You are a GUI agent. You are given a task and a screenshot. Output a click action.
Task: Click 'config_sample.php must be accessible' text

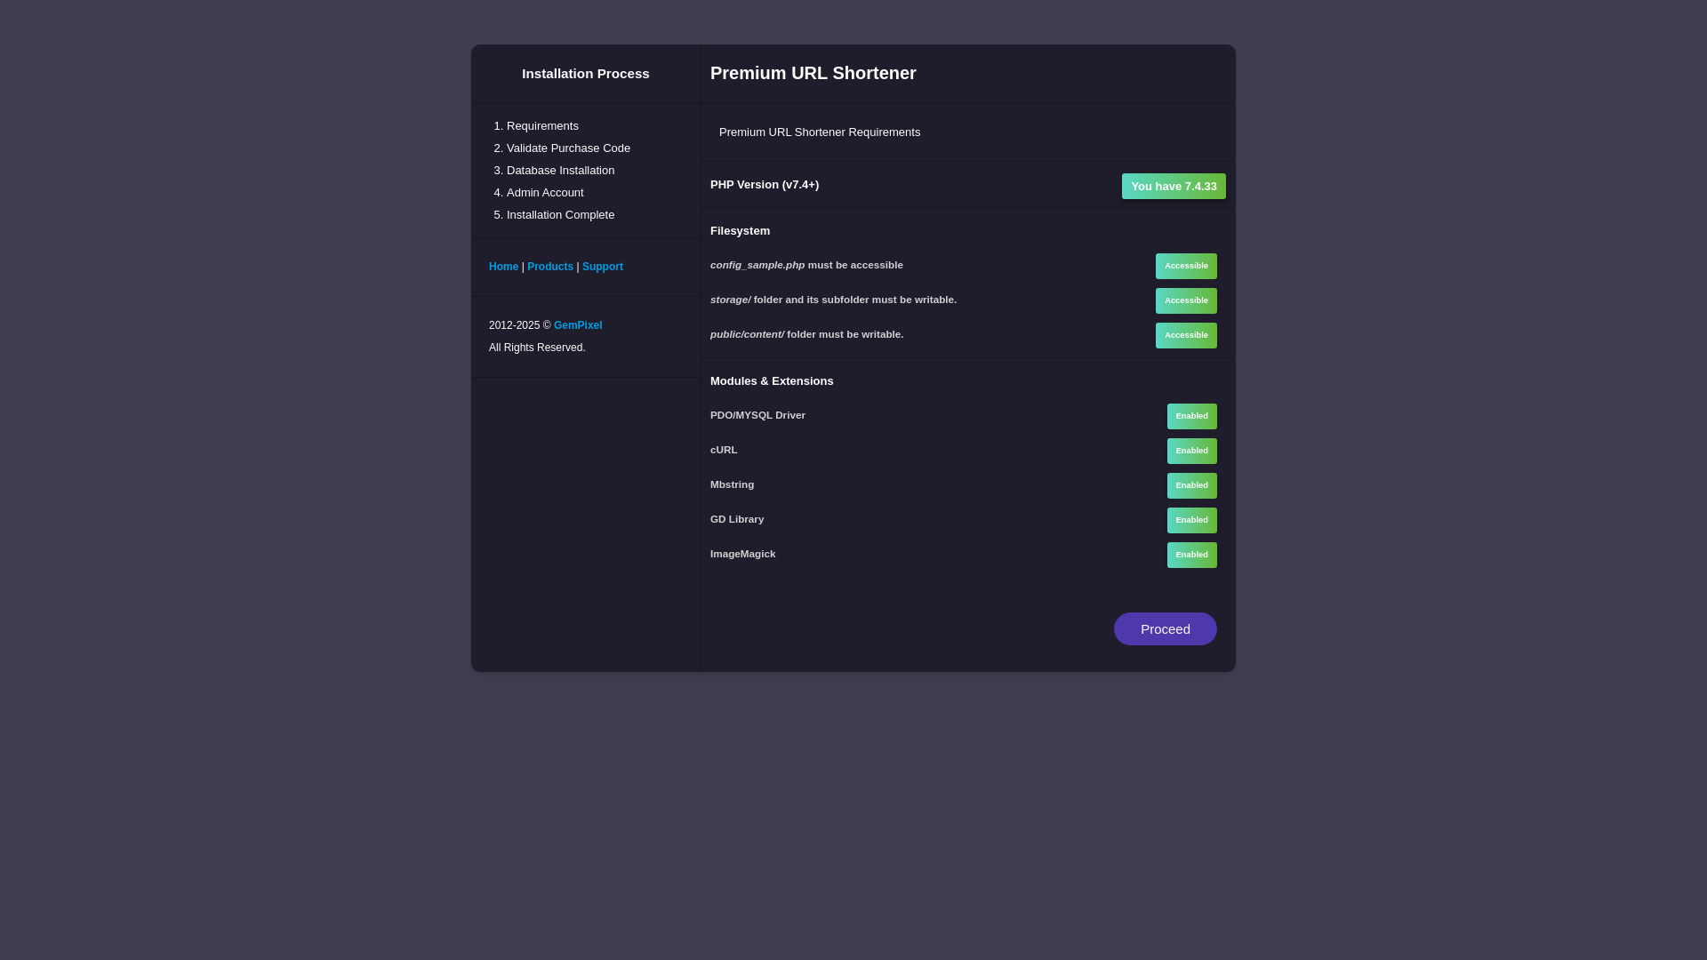(x=806, y=265)
